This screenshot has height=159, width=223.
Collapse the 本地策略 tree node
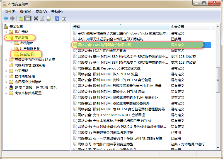[6, 38]
